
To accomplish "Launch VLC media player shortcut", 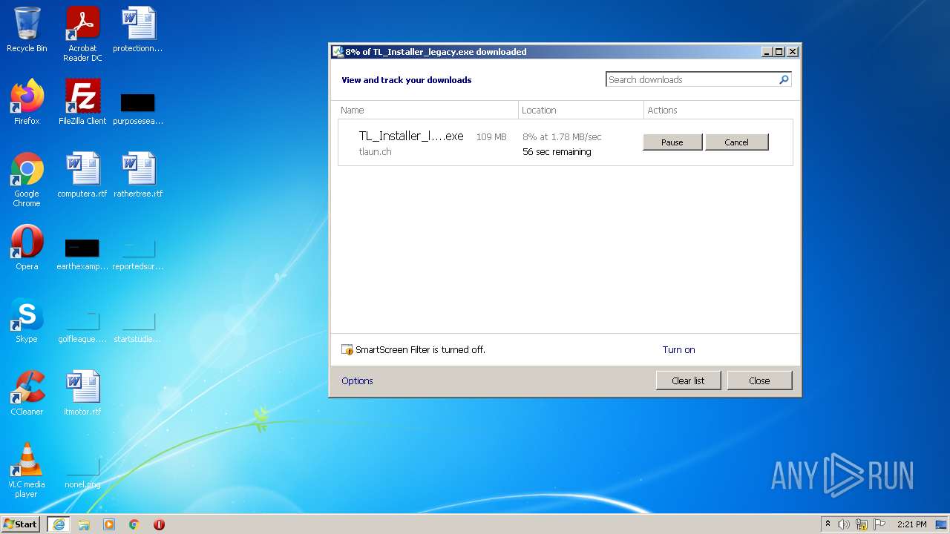I will tap(27, 470).
